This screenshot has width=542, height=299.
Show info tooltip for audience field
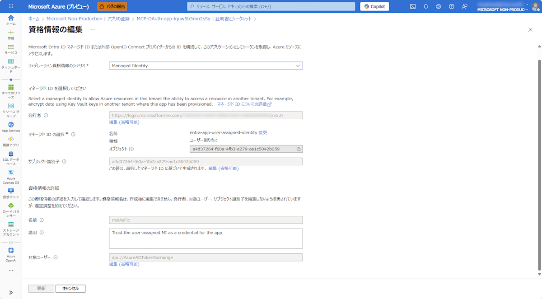tap(56, 257)
